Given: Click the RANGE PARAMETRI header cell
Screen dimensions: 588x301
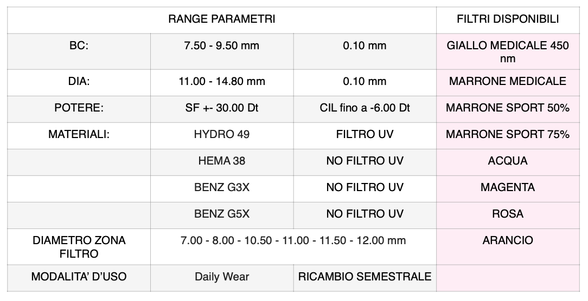Looking at the screenshot, I should click(x=221, y=19).
